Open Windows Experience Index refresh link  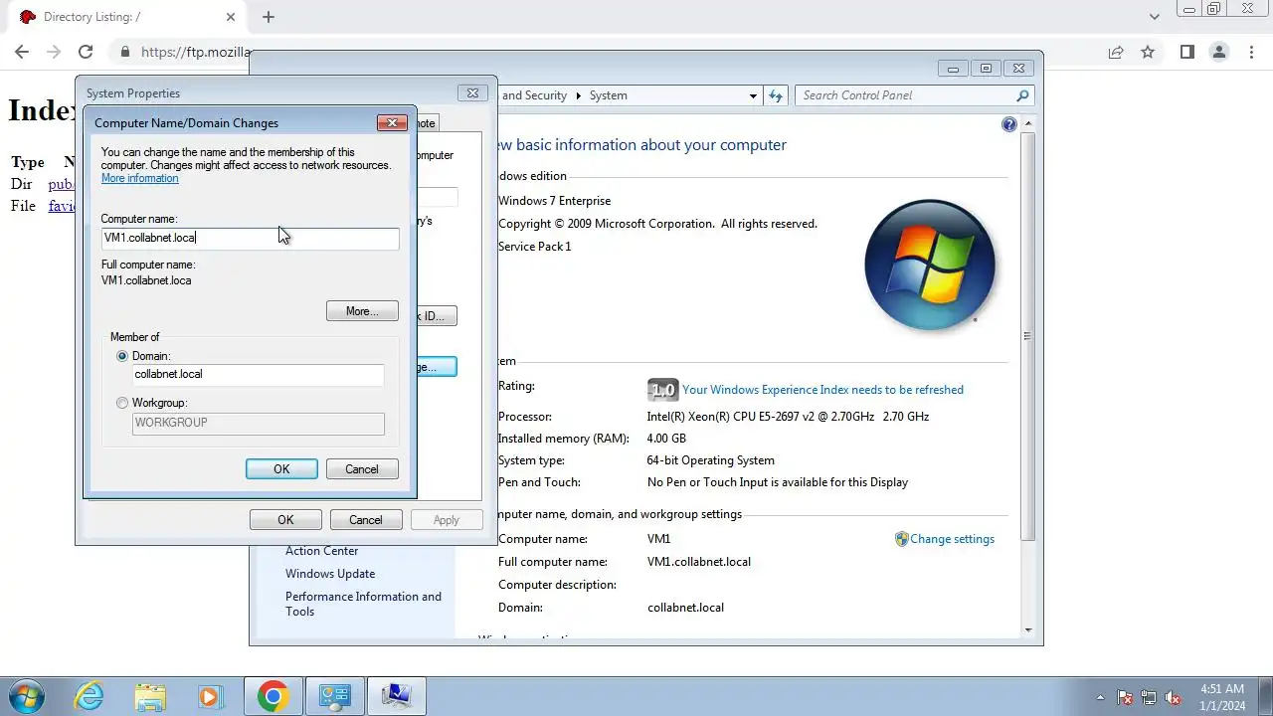(x=822, y=390)
